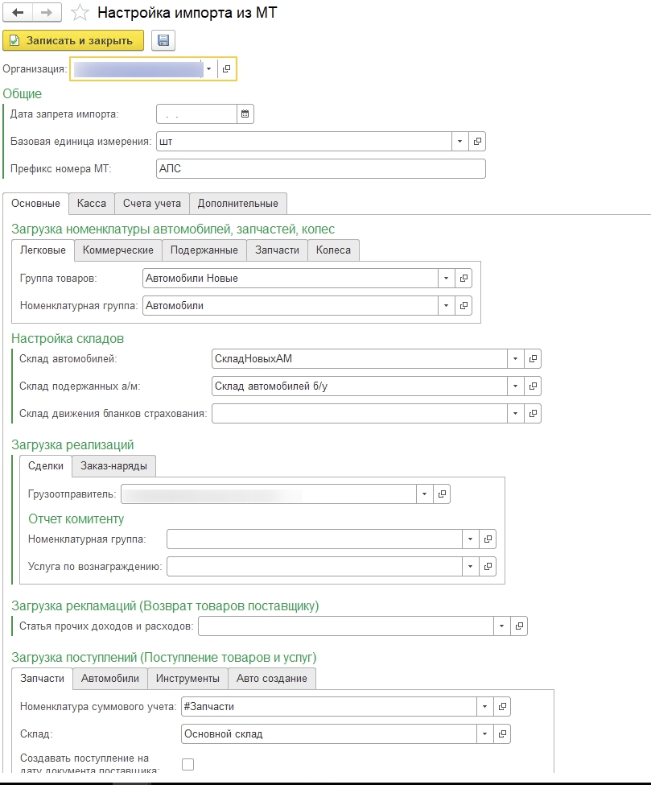651x785 pixels.
Task: Open linked record for Базовая единица измерения
Action: 477,142
